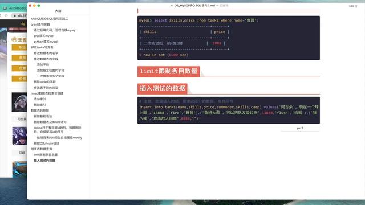Go to outline item MySQL核心SQL语句实践二
The width and height of the screenshot is (365, 205).
click(x=50, y=19)
